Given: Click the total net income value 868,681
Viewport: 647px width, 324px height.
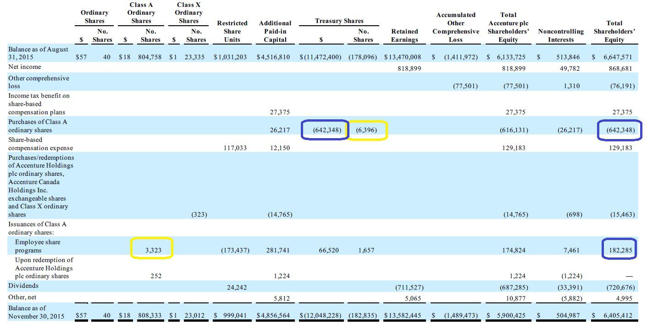Looking at the screenshot, I should click(621, 68).
